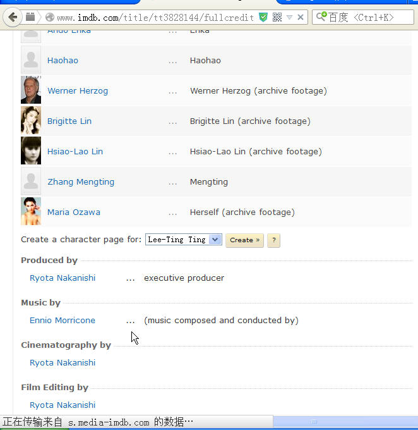Image resolution: width=418 pixels, height=430 pixels.
Task: Expand the address bar history dropdown arrow
Action: tap(289, 18)
